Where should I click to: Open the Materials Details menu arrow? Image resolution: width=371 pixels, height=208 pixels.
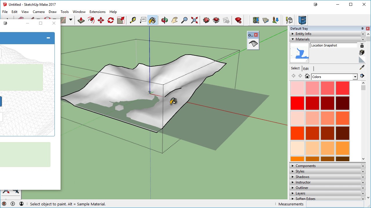pos(362,76)
